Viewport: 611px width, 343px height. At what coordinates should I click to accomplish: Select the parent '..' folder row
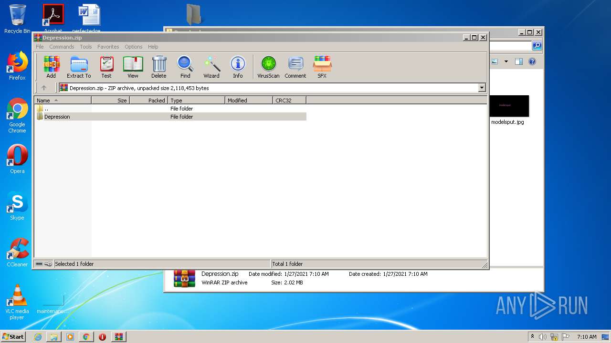coord(170,109)
